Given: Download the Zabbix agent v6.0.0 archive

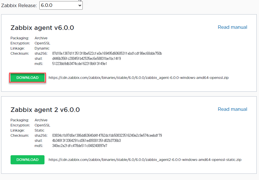Looking at the screenshot, I should click(27, 78).
